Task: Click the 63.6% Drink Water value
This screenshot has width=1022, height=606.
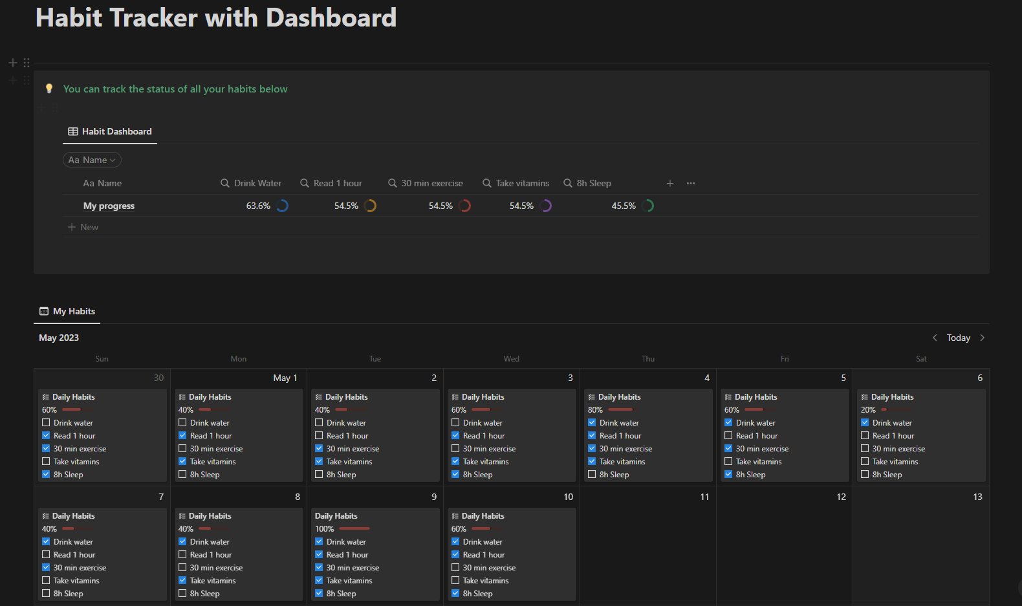Action: (258, 206)
